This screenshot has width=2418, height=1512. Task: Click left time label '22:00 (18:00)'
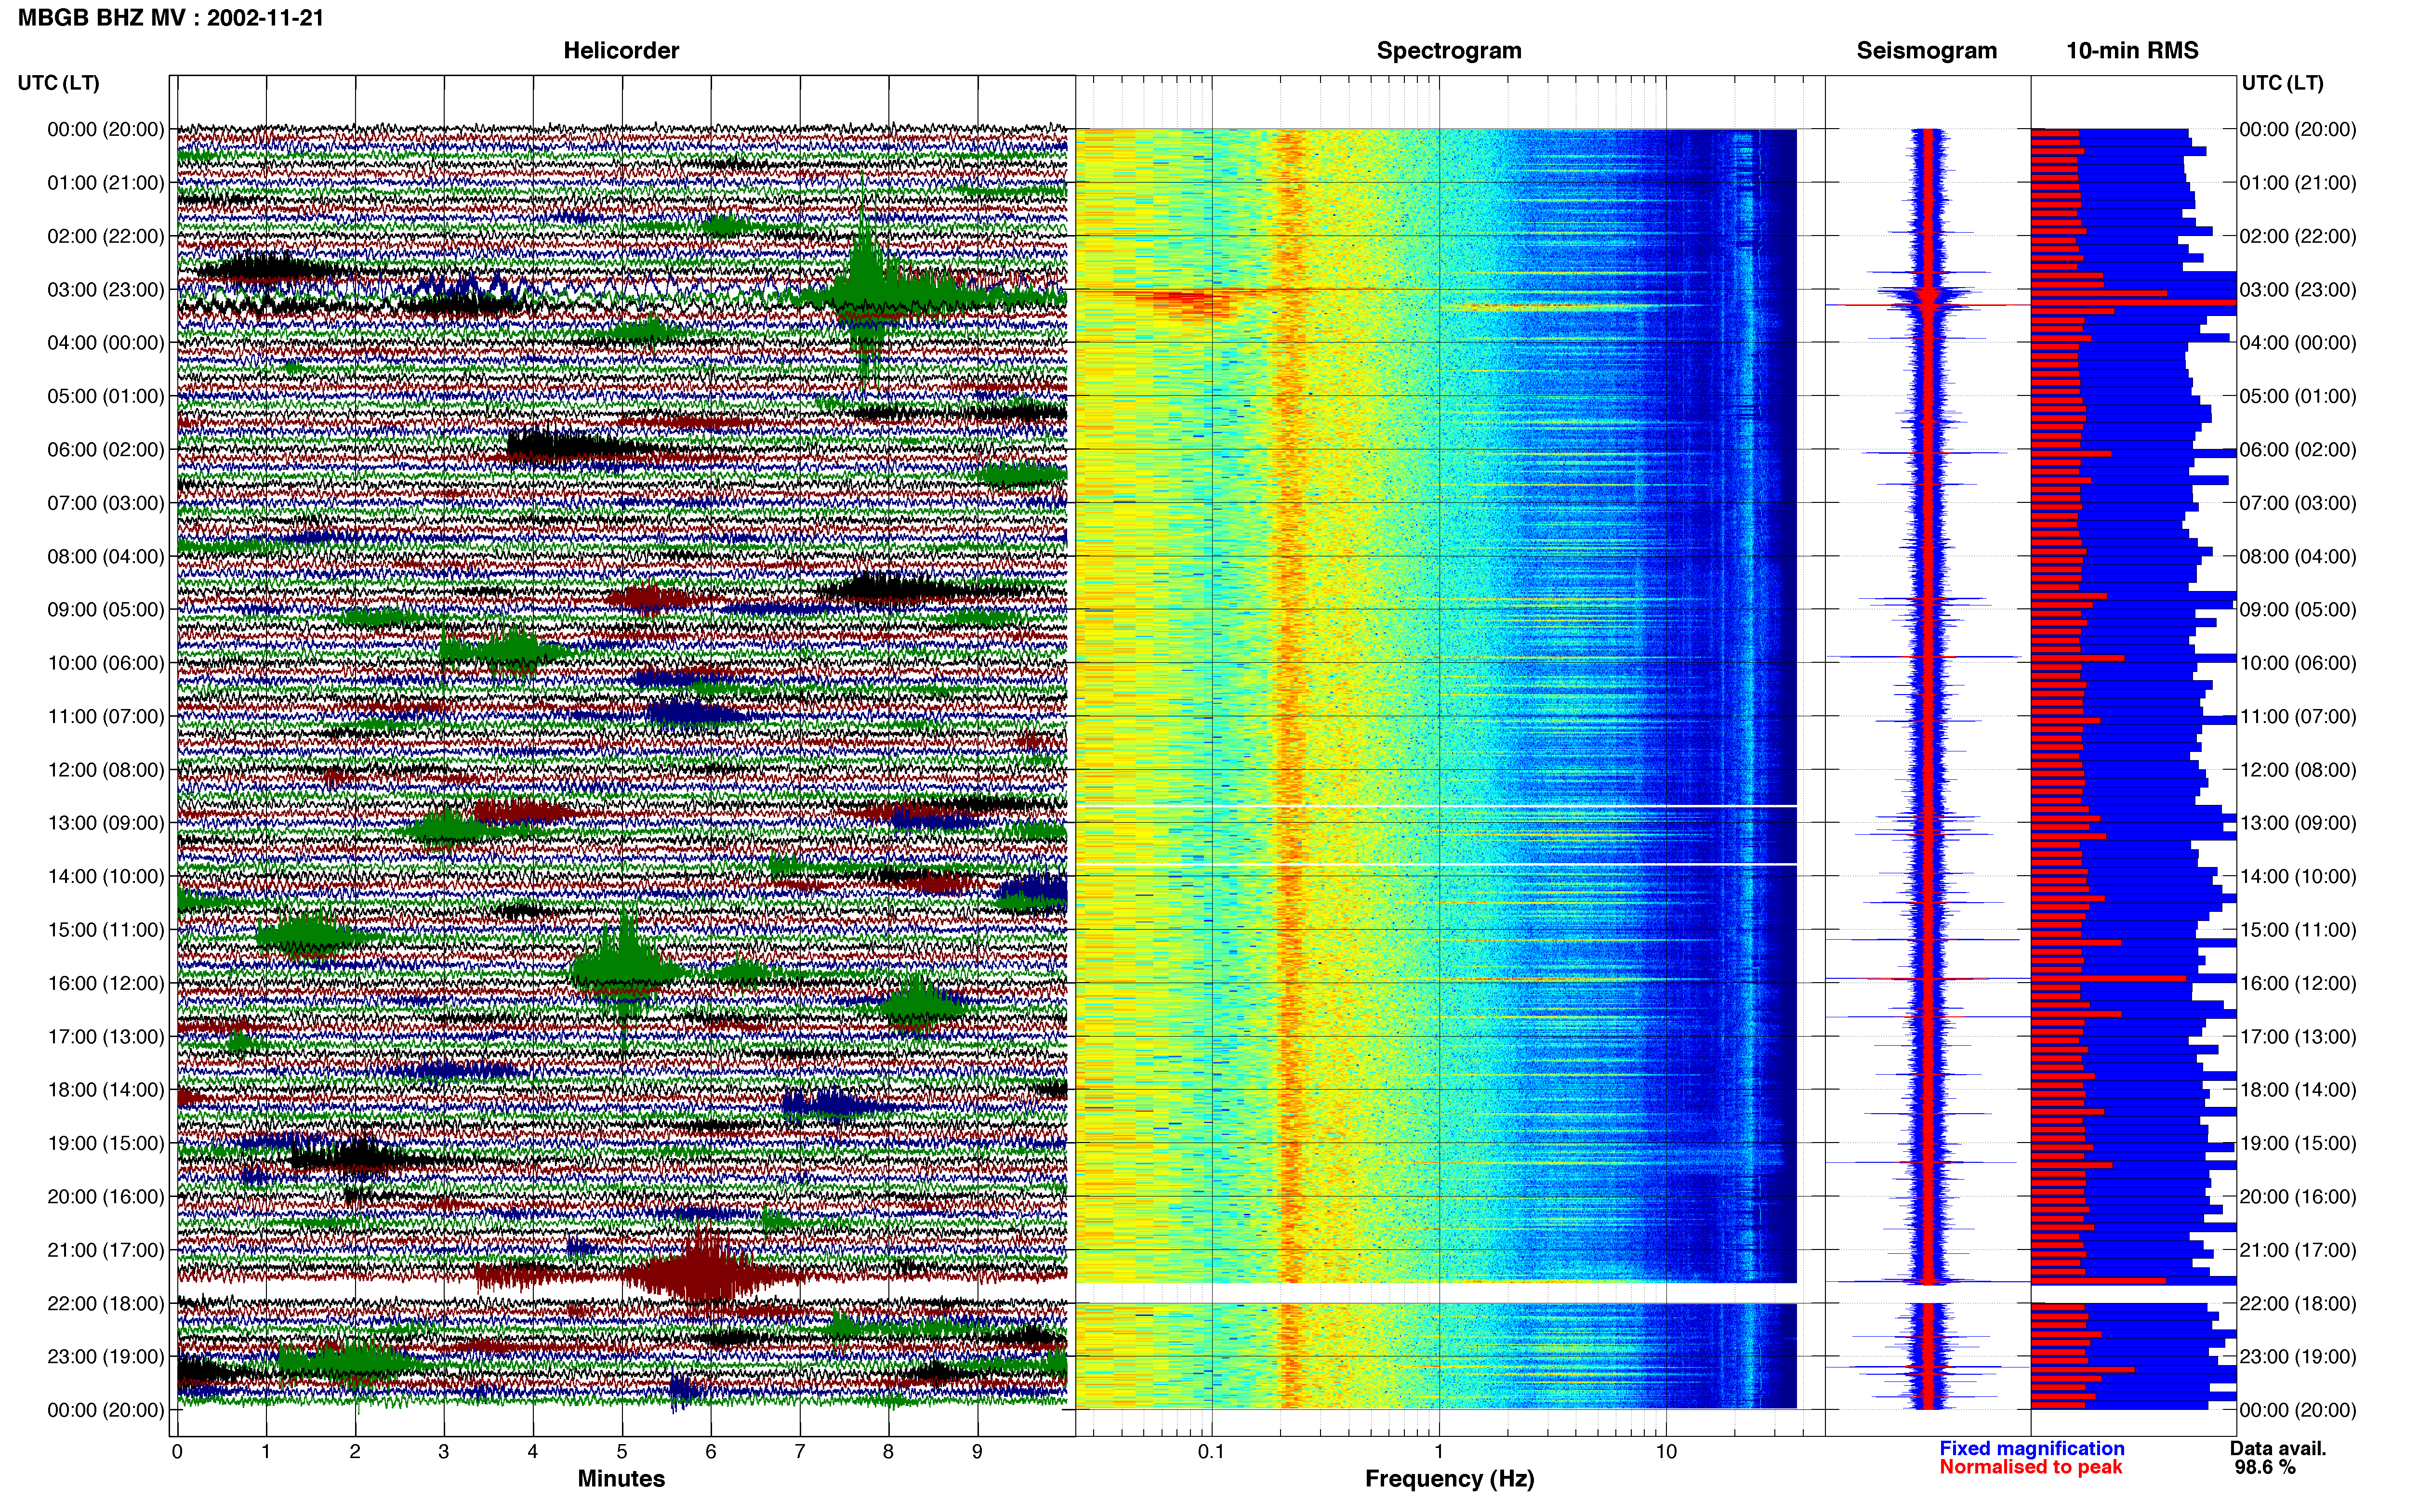[x=106, y=1303]
